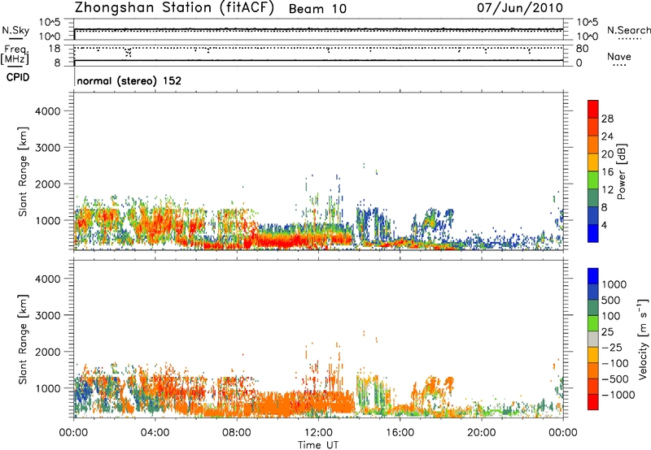Click the grey middle segment of Velocity colorbar
The image size is (651, 450).
click(x=593, y=340)
